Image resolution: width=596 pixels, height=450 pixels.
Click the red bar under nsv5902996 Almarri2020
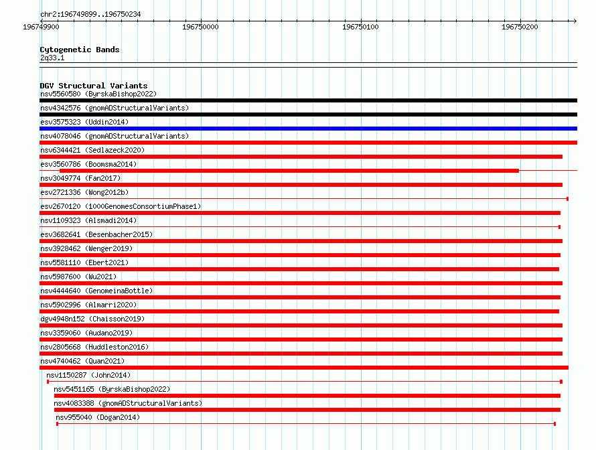299,311
